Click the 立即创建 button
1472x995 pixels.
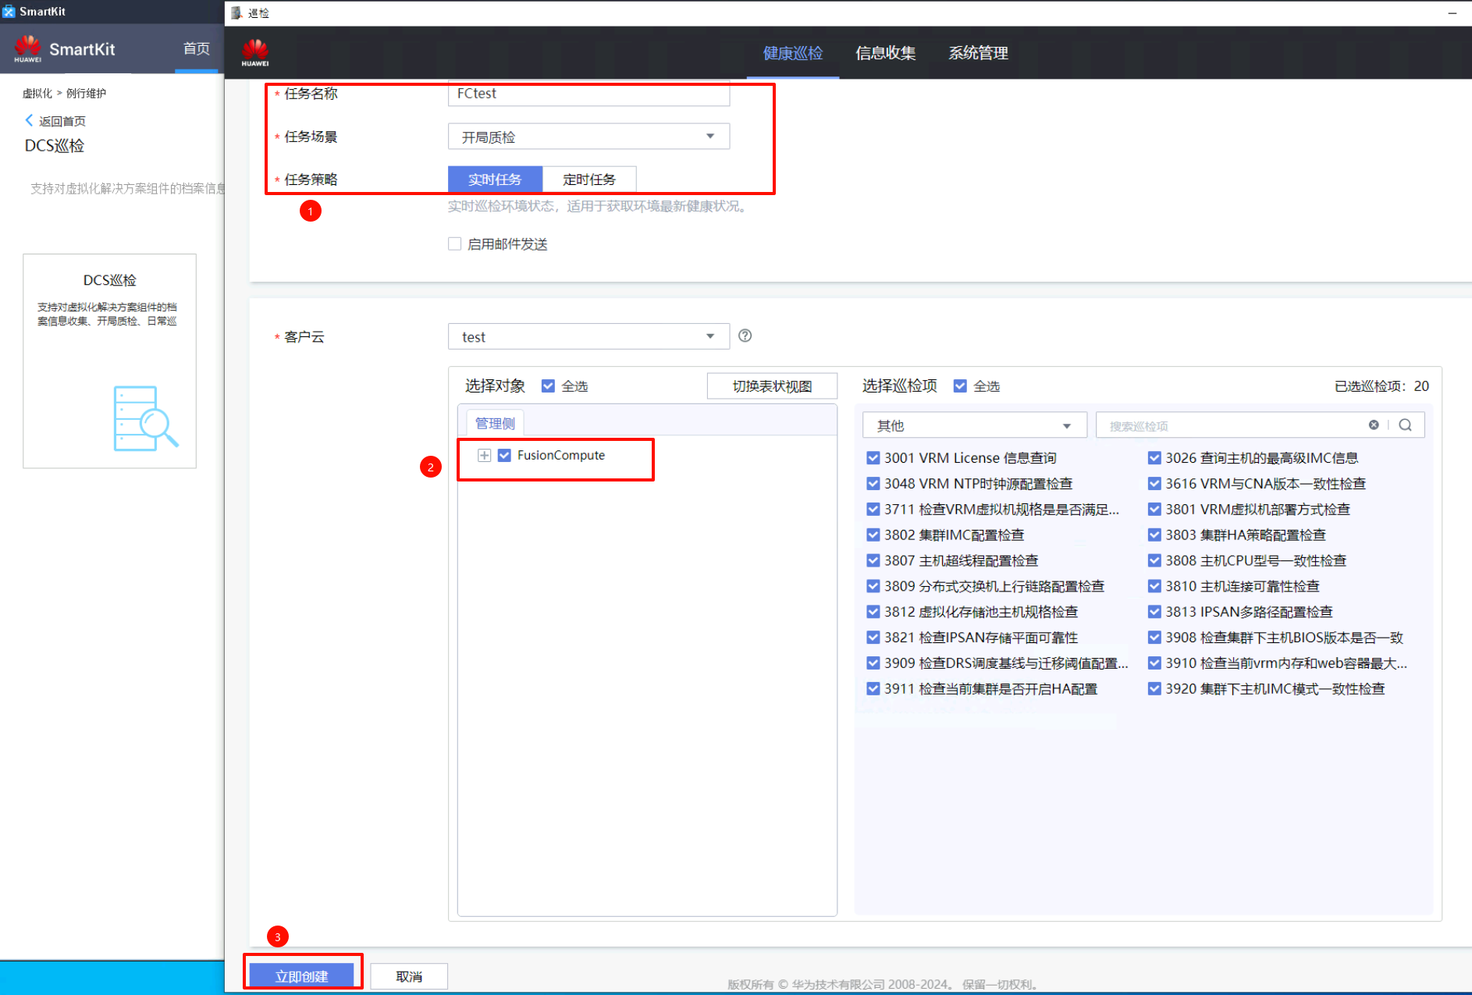301,975
